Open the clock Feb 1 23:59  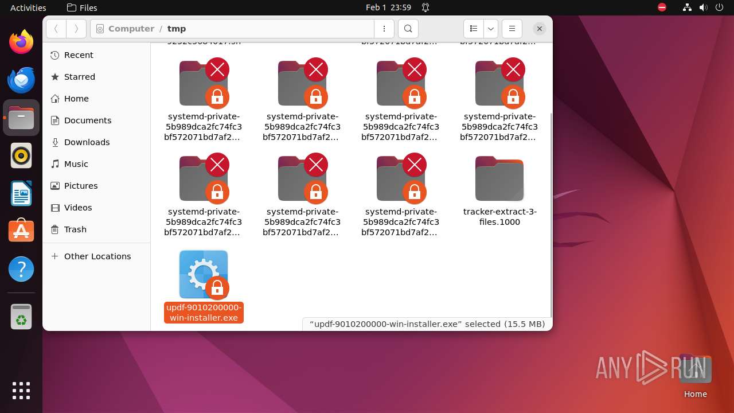(388, 7)
